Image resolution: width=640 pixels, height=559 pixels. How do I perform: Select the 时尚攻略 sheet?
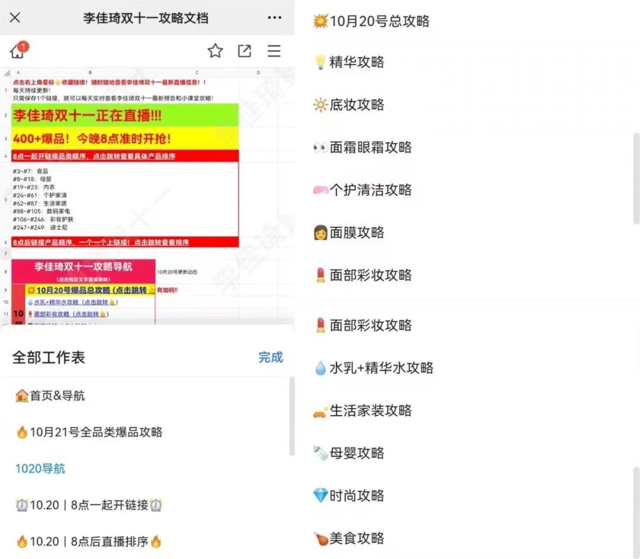pyautogui.click(x=349, y=496)
